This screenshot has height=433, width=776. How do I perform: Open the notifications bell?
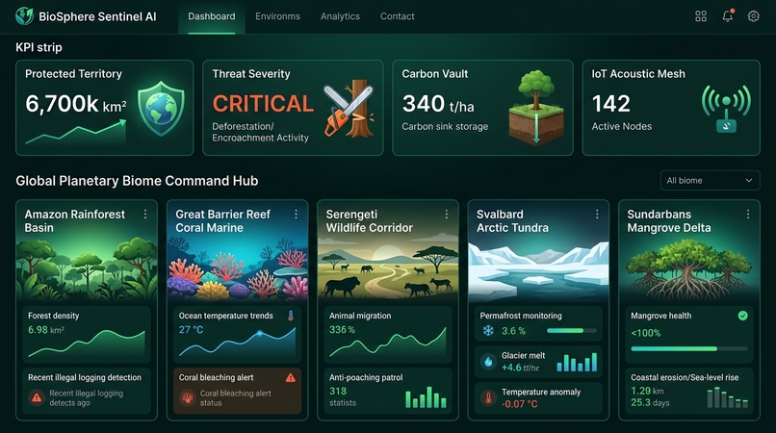click(x=728, y=16)
